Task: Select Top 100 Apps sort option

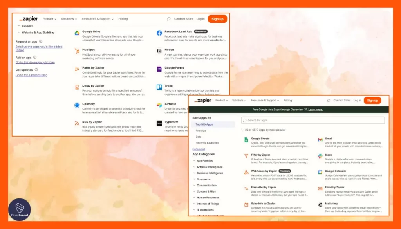Action: 213,124
